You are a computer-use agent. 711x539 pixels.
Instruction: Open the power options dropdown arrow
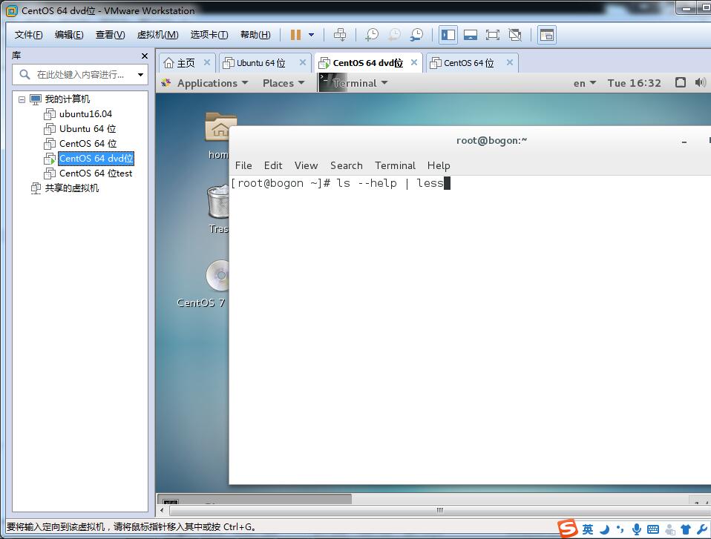click(x=312, y=35)
